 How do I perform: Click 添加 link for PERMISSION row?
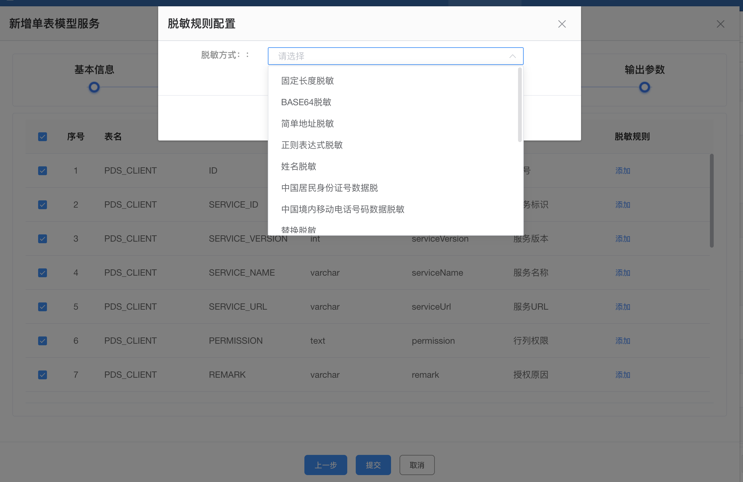tap(623, 341)
